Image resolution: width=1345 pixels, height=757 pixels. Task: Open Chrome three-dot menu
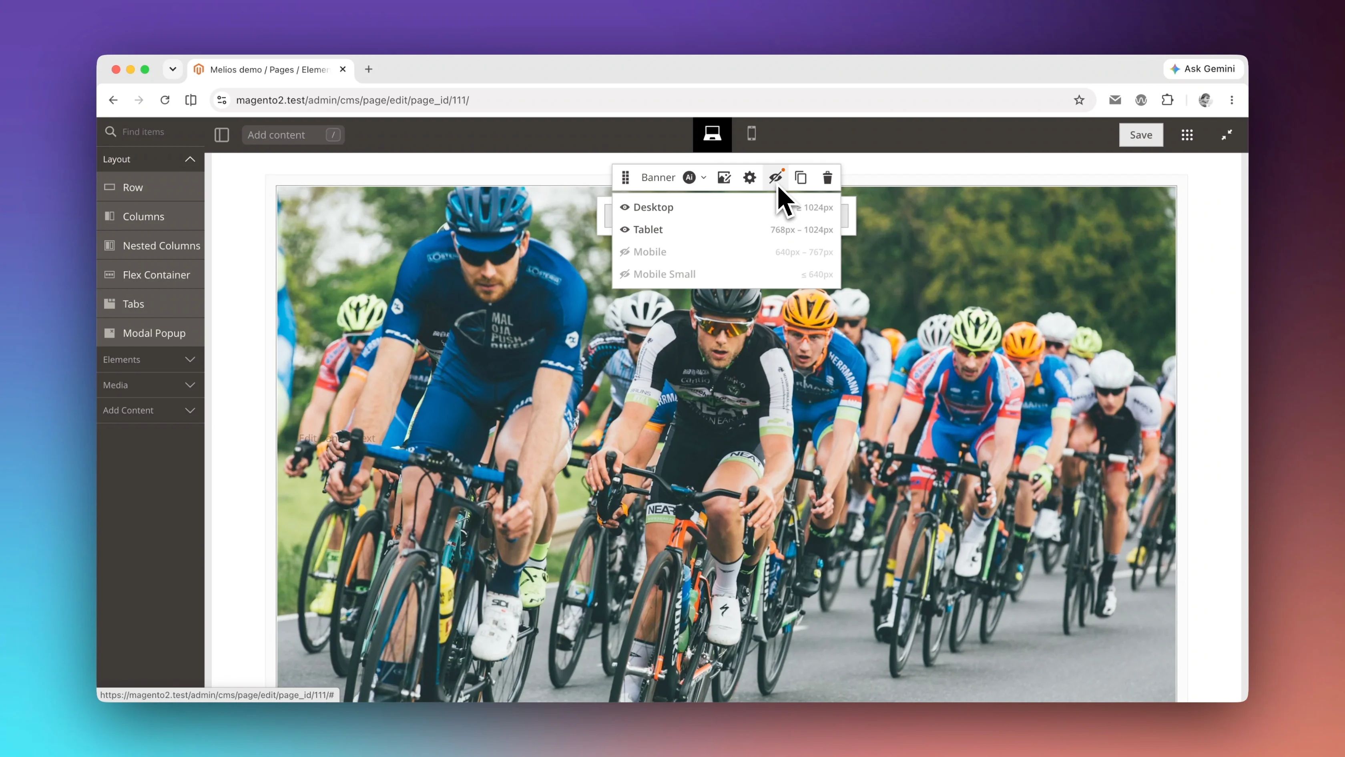(x=1232, y=100)
